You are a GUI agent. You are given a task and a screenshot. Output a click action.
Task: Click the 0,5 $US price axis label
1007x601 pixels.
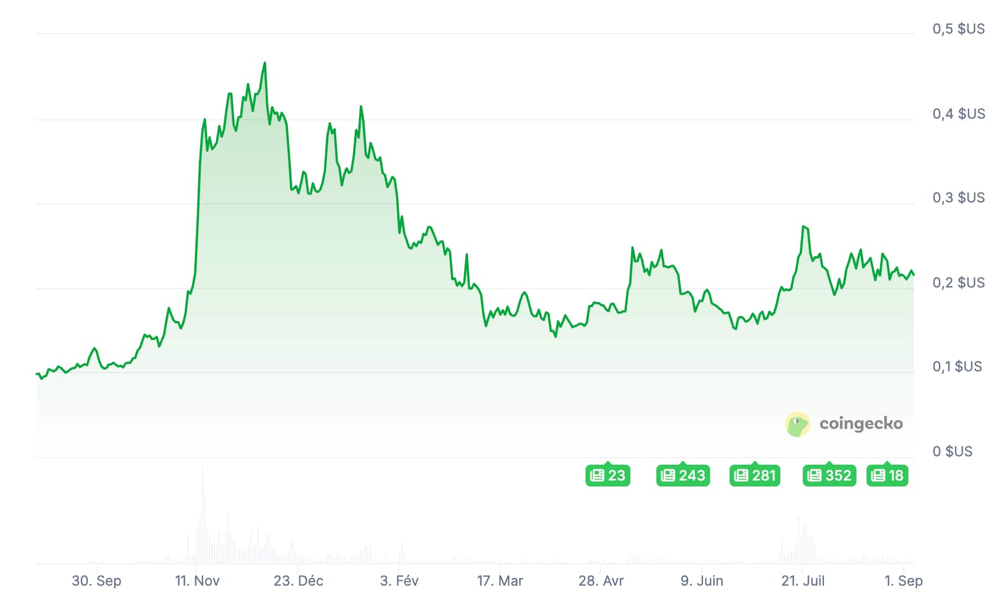(x=959, y=29)
